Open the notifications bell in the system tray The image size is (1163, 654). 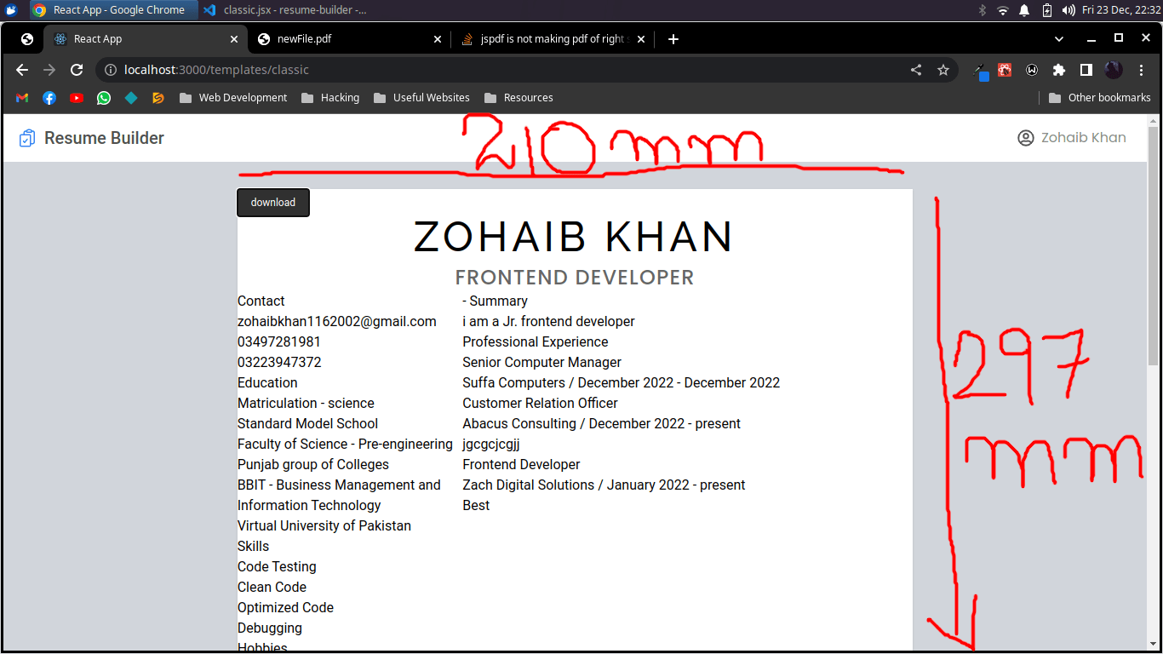coord(1025,10)
